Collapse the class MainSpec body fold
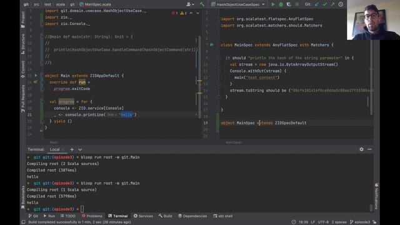This screenshot has height=225, width=400. (x=219, y=45)
